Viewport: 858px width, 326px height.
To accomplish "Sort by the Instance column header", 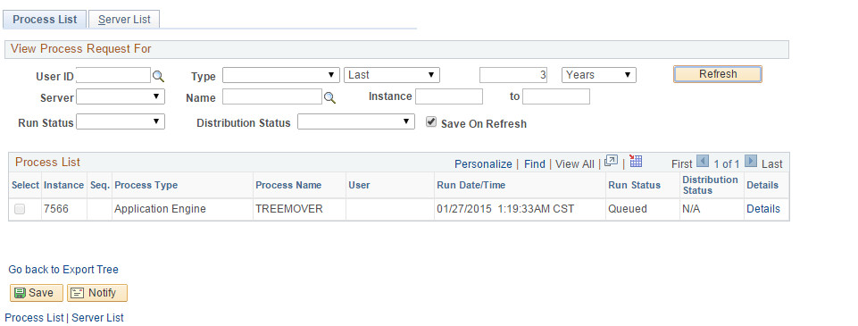I will [63, 185].
